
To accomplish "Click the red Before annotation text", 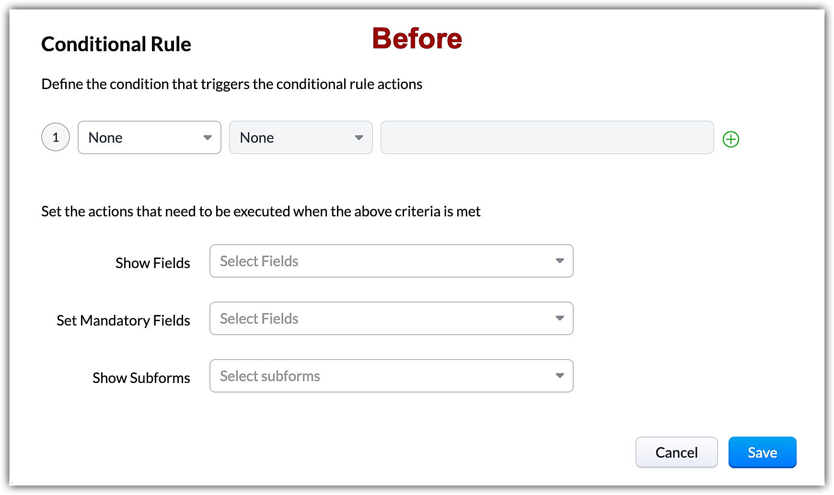I will click(417, 38).
